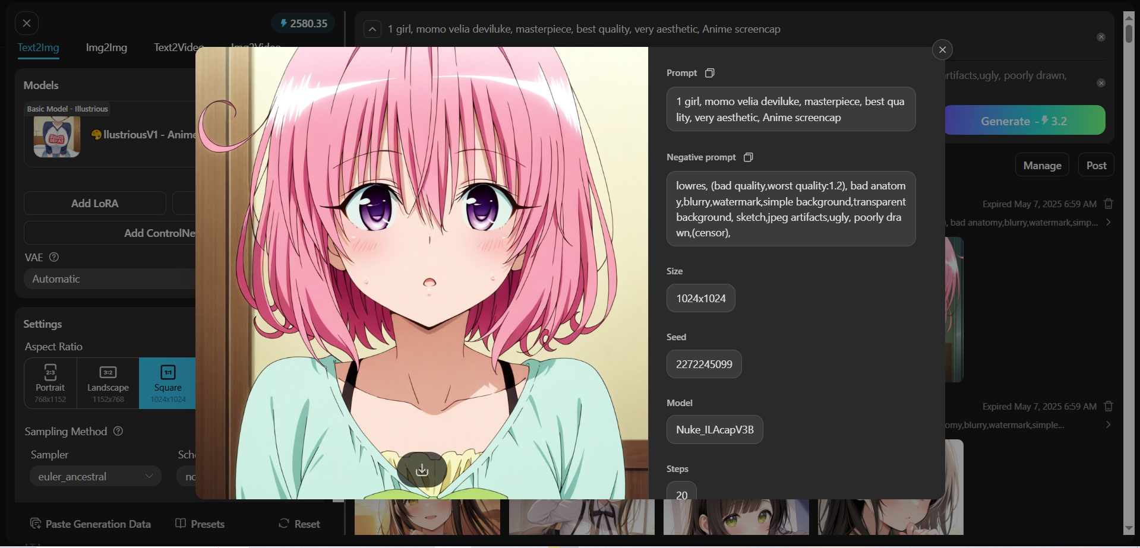Click Paste Generation Data
The height and width of the screenshot is (548, 1140).
point(90,524)
